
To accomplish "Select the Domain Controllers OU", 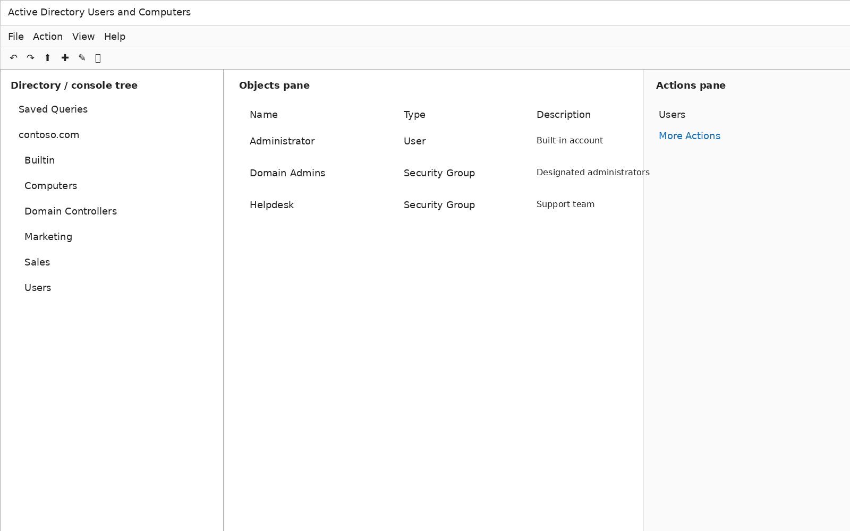I will (x=71, y=211).
